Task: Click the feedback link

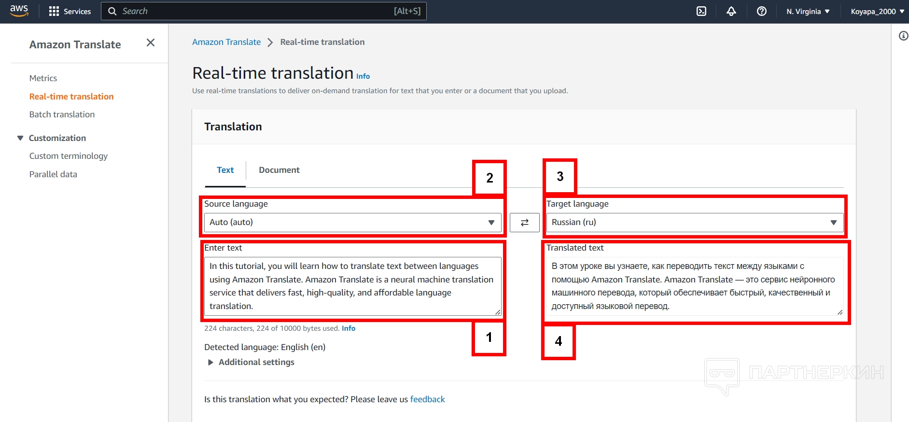Action: pos(427,399)
